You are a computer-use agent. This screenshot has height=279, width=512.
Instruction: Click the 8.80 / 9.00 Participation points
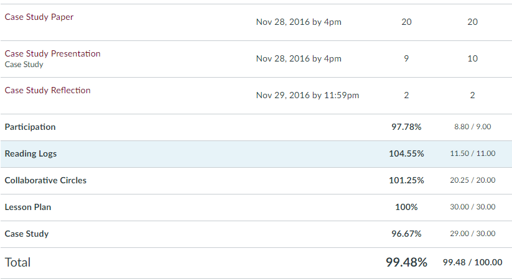coord(472,127)
